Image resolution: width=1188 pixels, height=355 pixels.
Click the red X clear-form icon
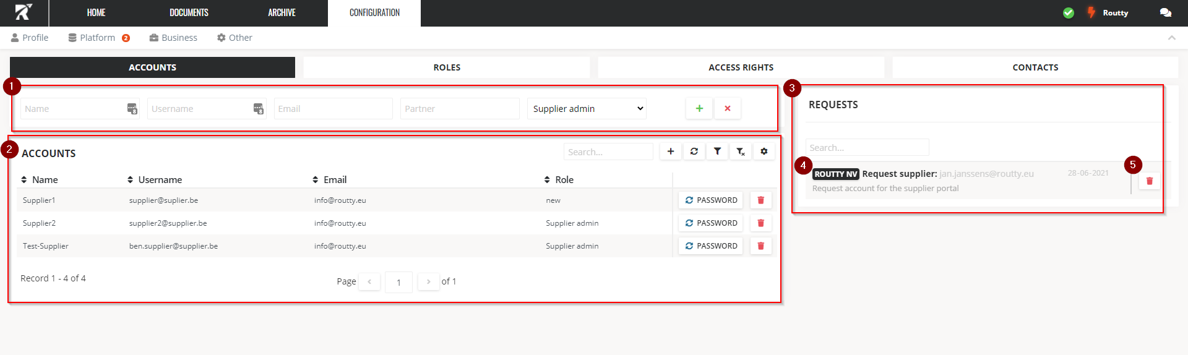coord(728,108)
